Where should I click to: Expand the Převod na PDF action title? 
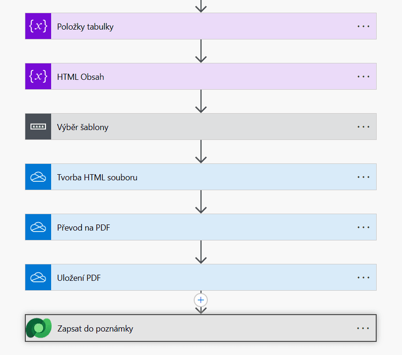point(83,228)
